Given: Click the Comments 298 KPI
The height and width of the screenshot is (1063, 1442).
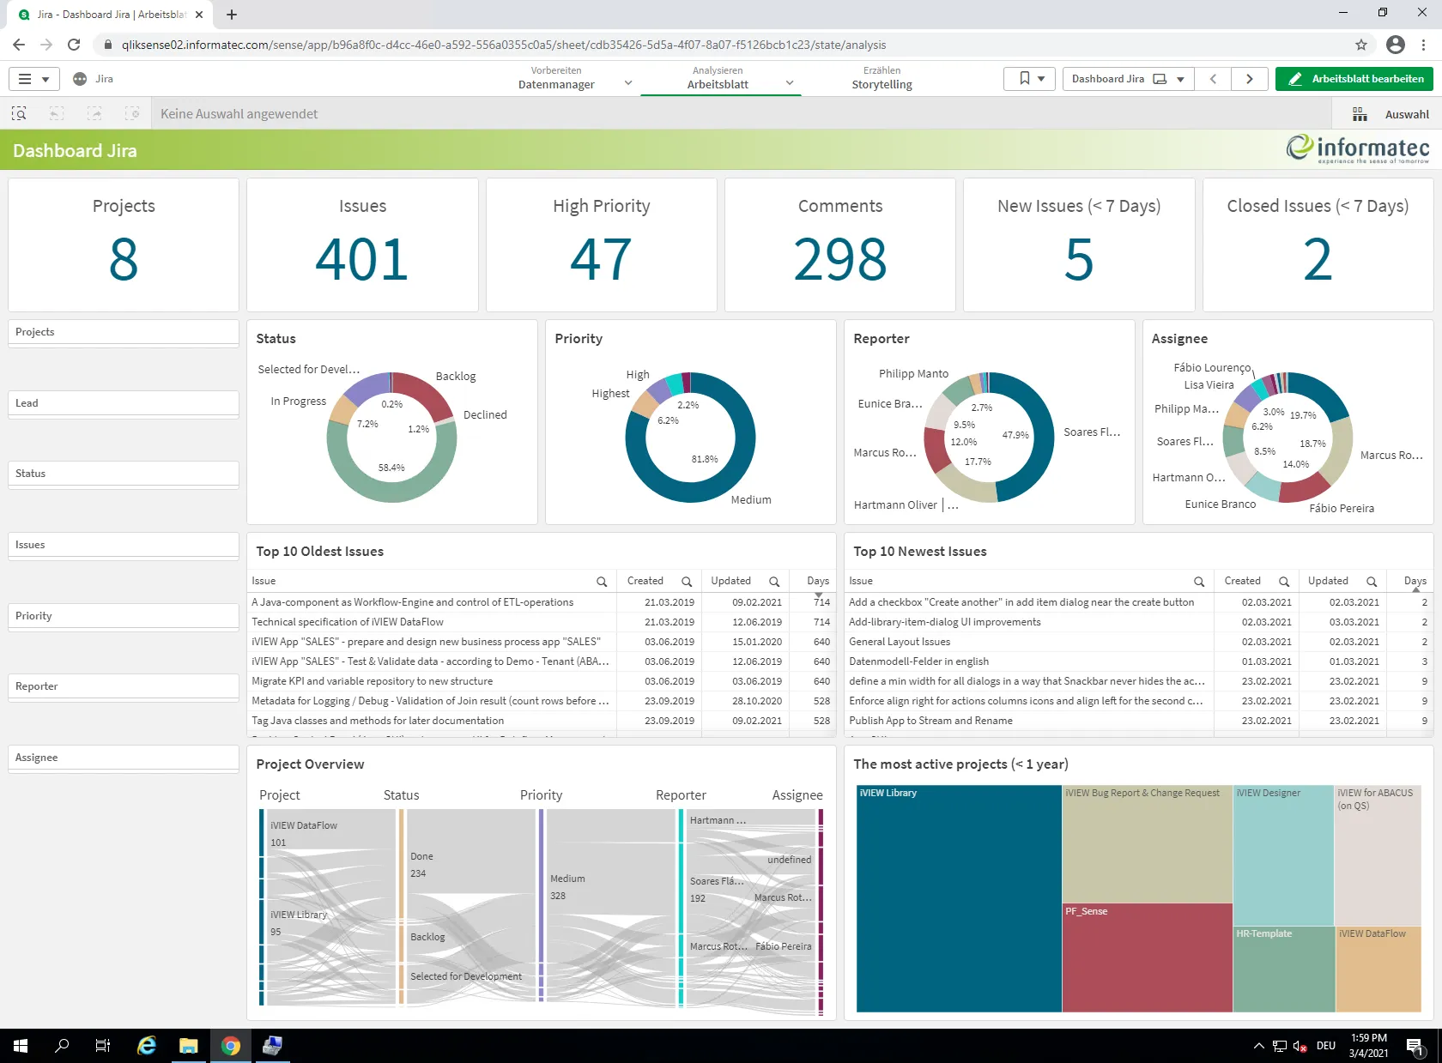Looking at the screenshot, I should coord(840,245).
